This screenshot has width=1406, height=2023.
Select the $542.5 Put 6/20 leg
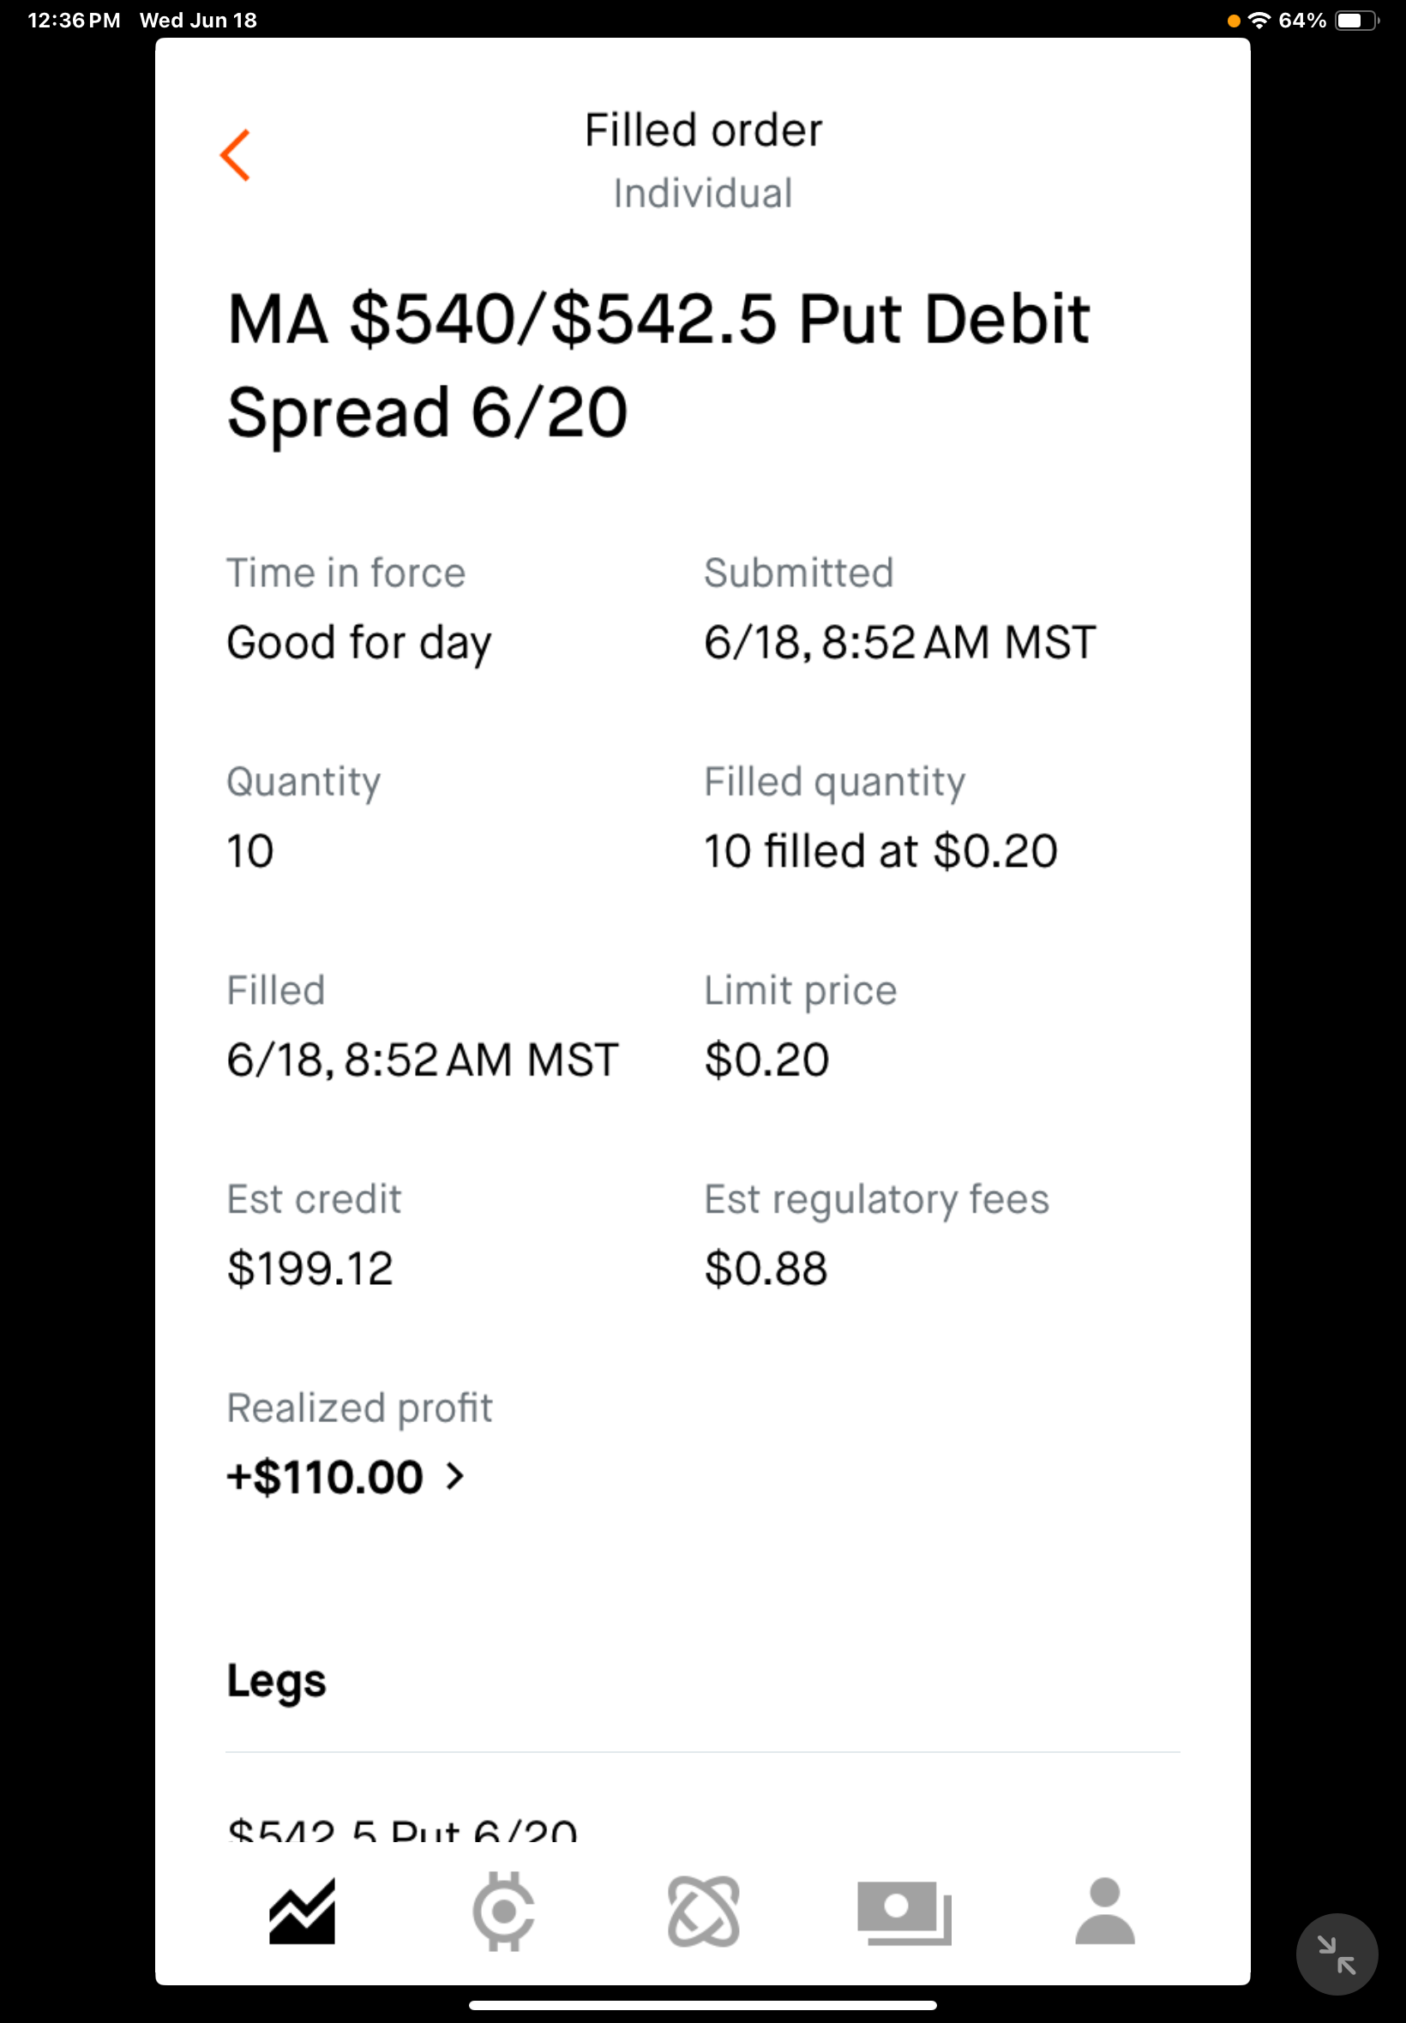click(402, 1829)
